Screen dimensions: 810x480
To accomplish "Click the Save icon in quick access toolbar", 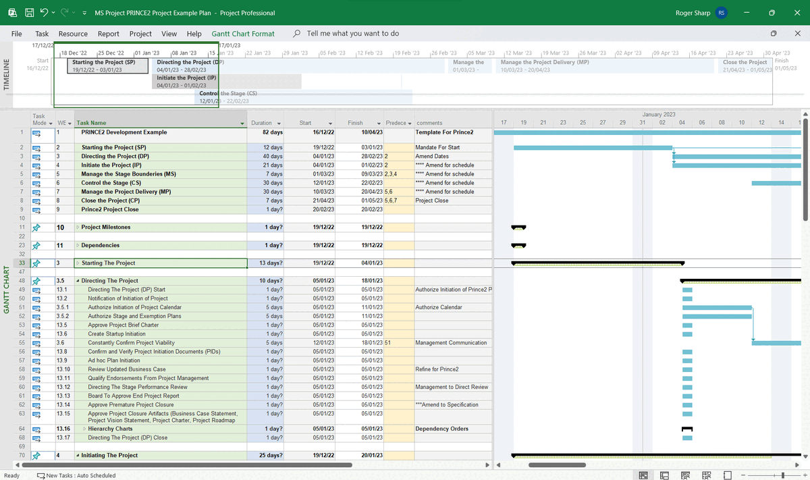I will point(29,11).
